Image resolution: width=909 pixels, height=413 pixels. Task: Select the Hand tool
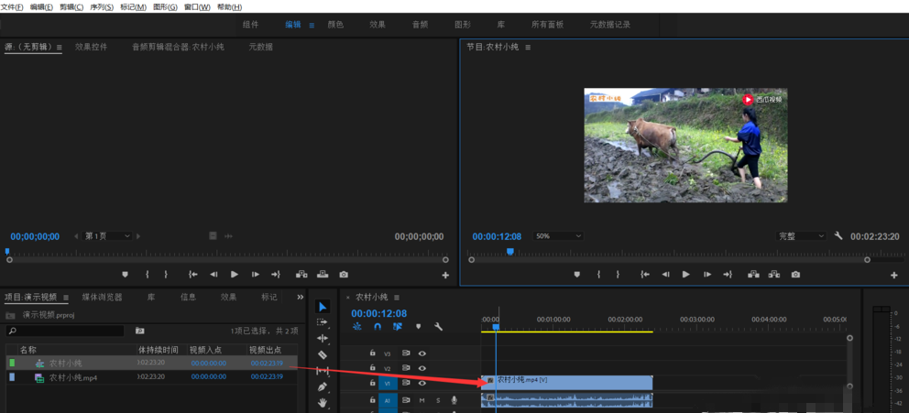pos(323,402)
